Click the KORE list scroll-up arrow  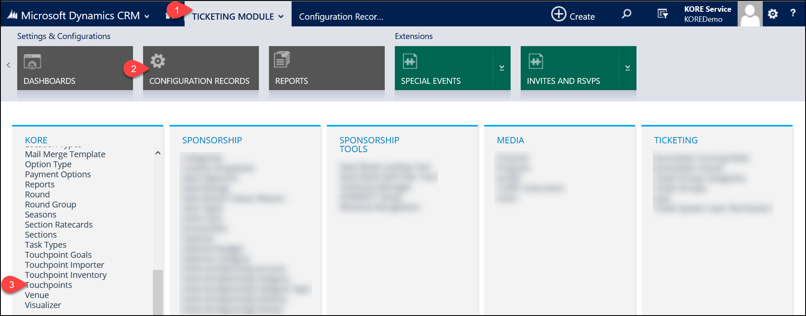point(158,153)
